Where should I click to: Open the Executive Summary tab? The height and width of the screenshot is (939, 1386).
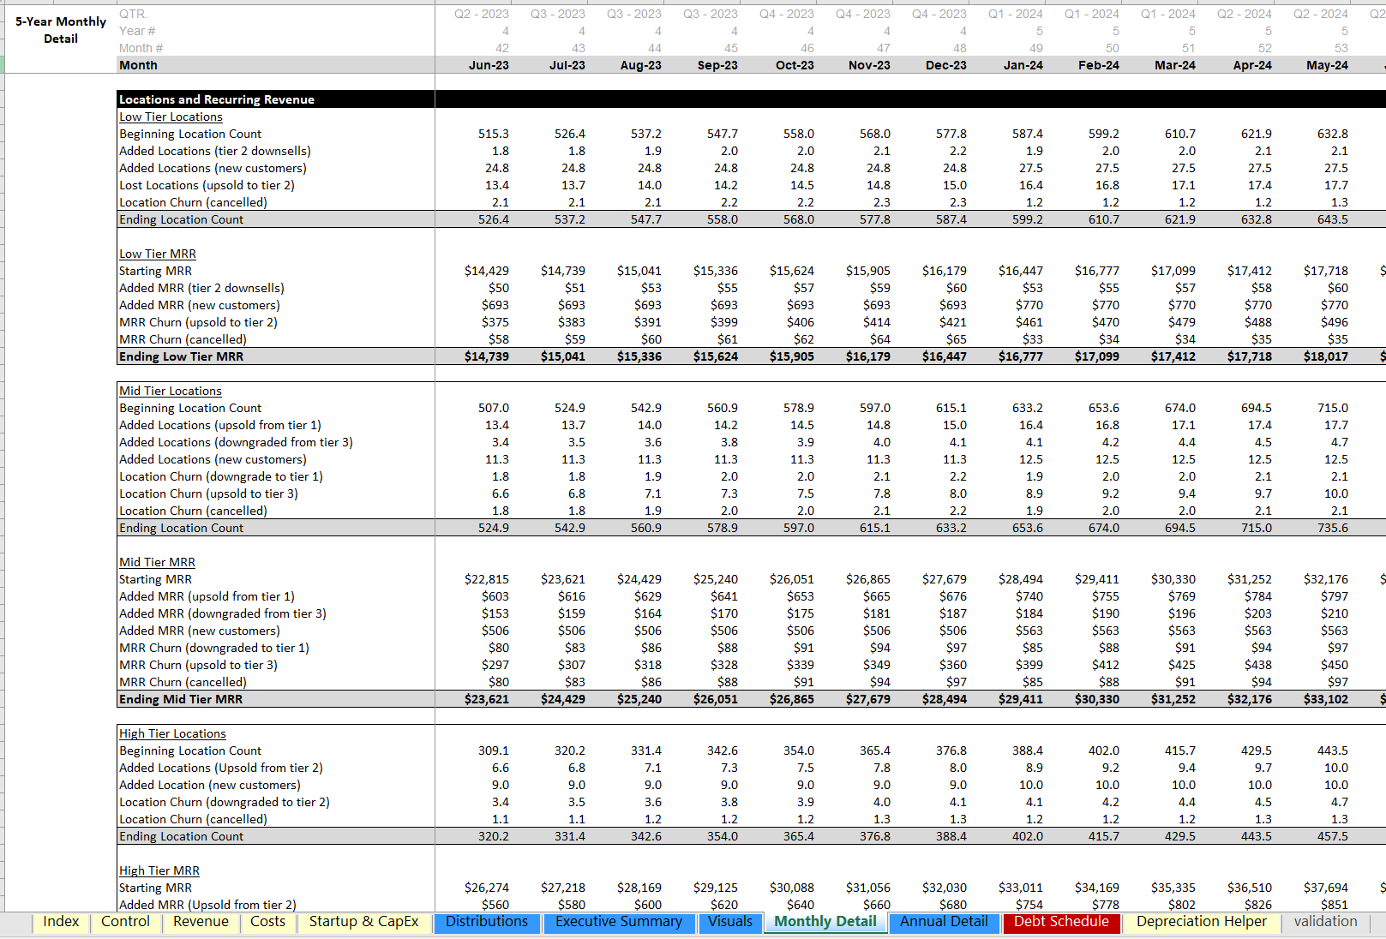pos(619,922)
